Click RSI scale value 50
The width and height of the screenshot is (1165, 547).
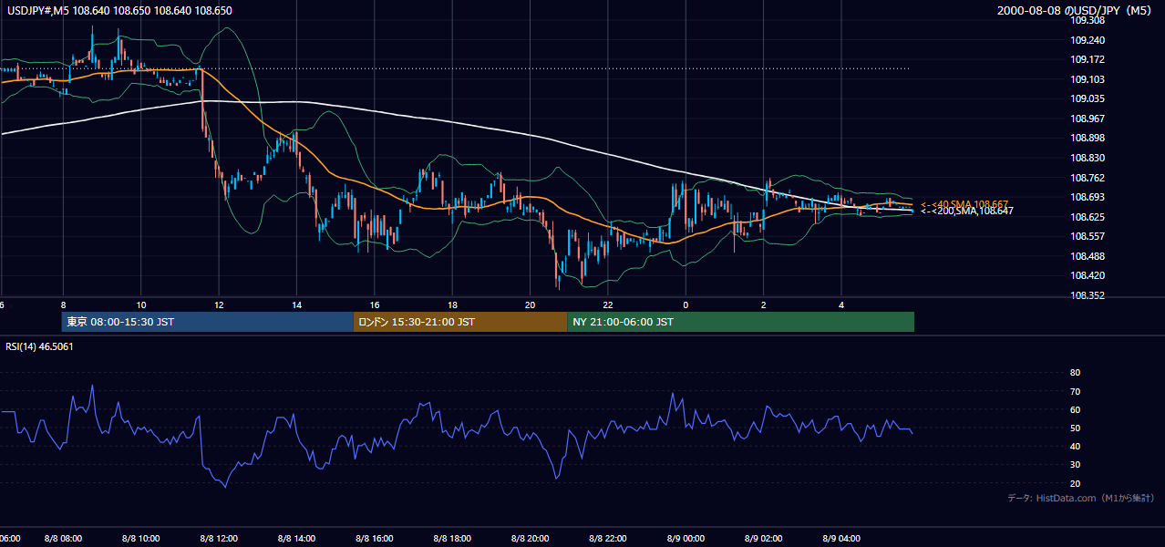point(1075,428)
